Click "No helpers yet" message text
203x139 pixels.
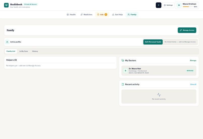tap(23, 66)
